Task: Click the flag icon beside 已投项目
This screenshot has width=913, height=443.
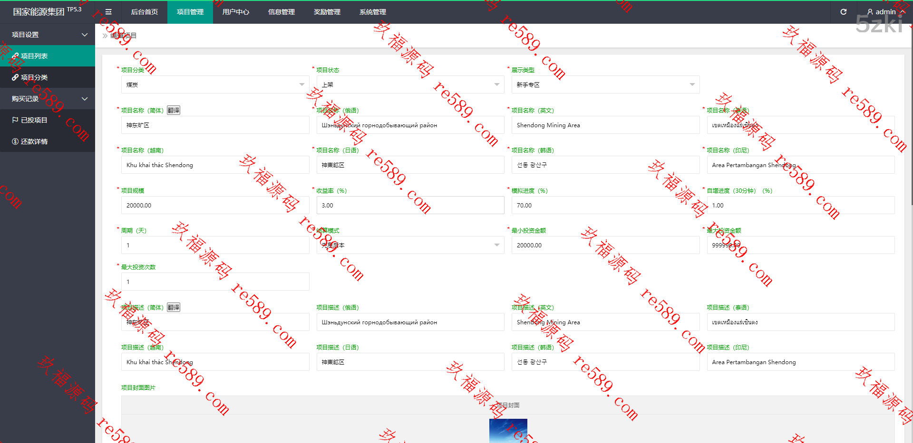Action: click(x=15, y=120)
